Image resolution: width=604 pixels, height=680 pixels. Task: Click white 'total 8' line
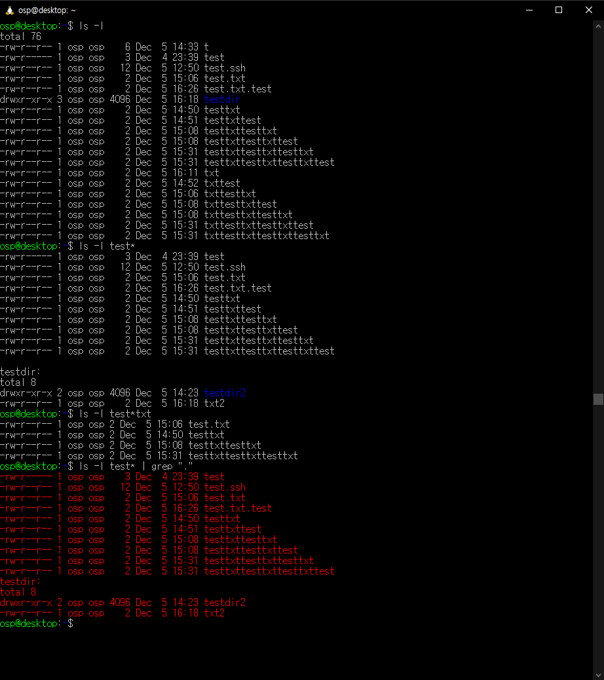tap(18, 383)
